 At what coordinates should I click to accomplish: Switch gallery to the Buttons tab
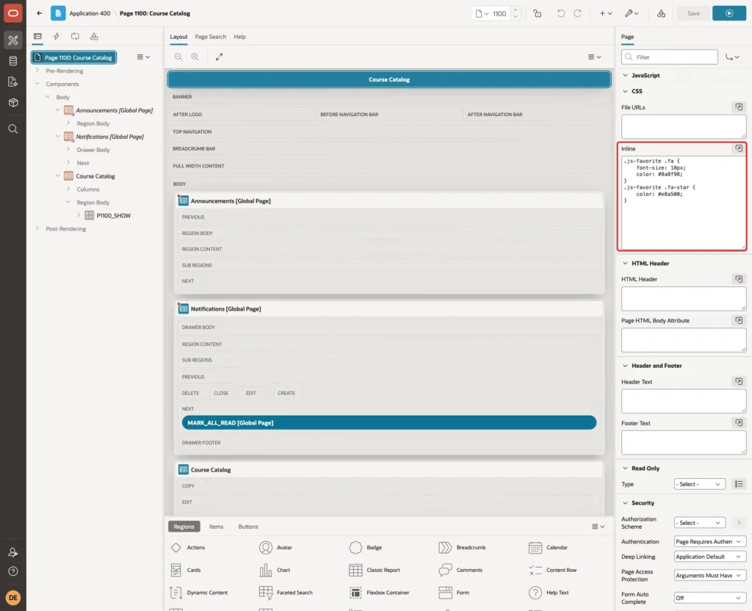click(248, 526)
